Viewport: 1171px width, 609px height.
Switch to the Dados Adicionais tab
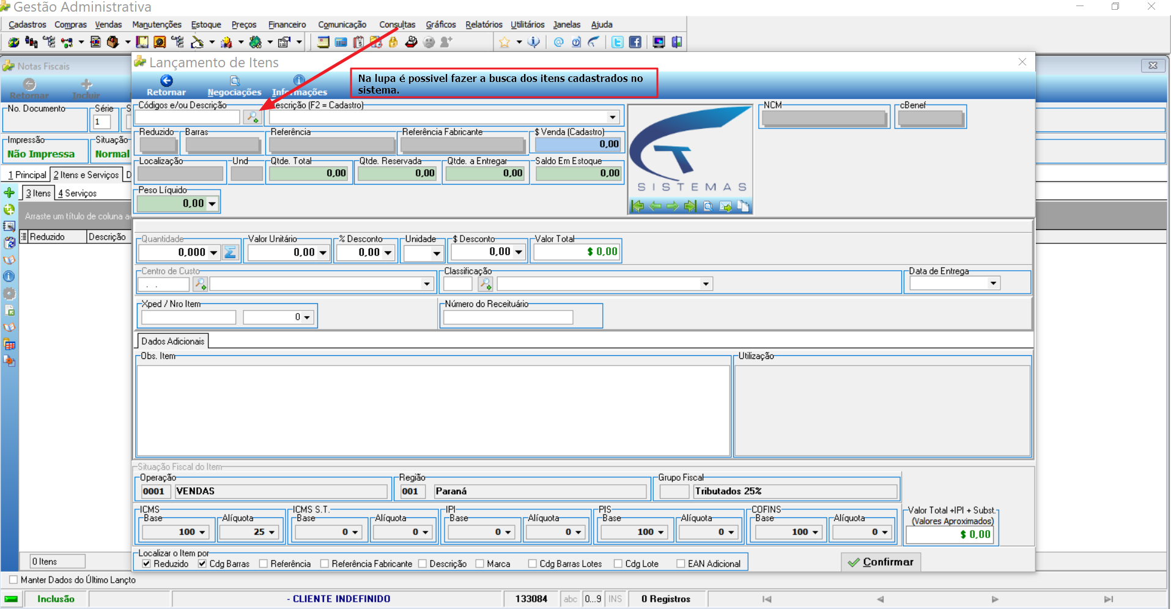point(173,341)
